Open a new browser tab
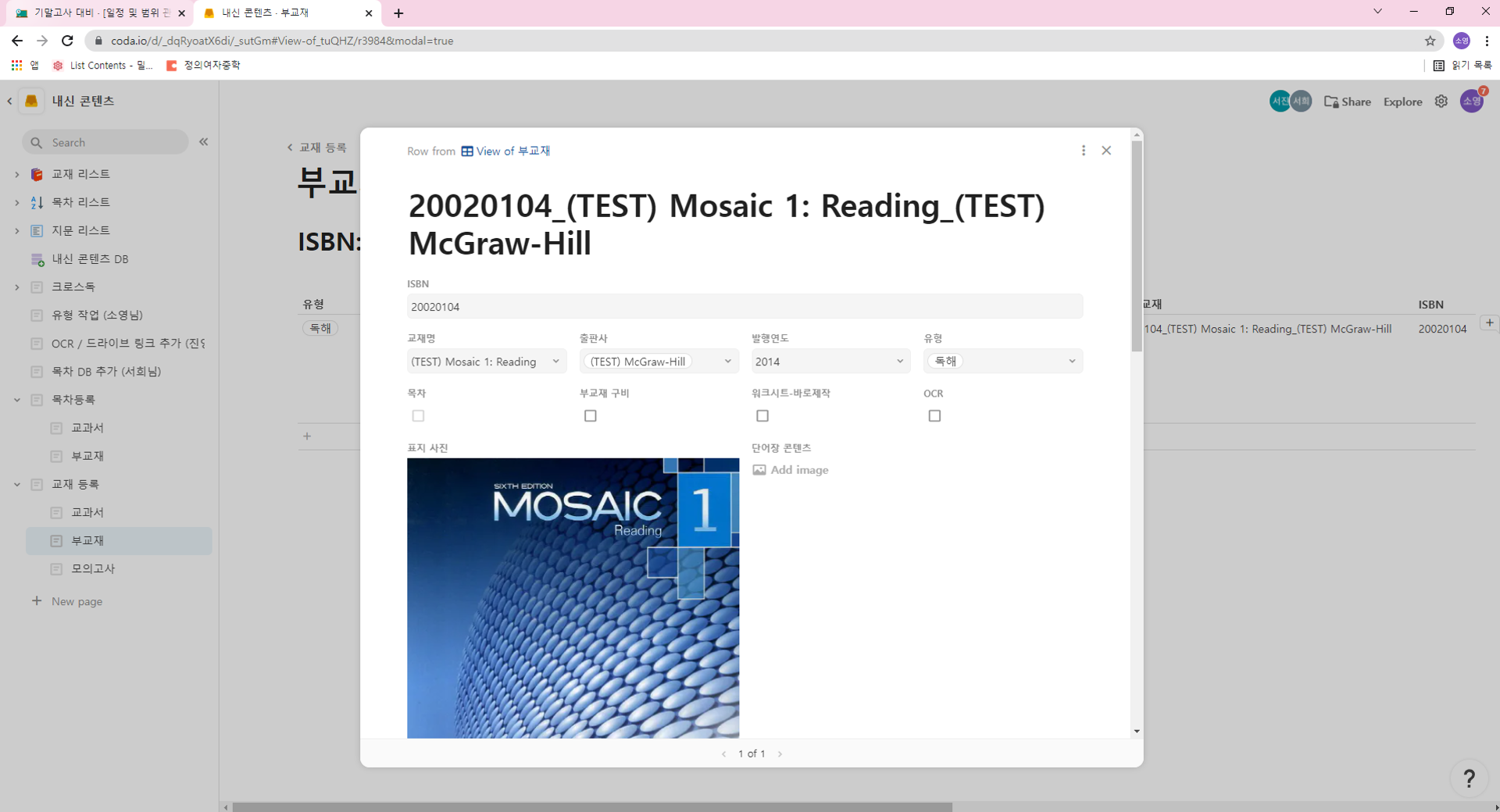1500x812 pixels. [398, 13]
